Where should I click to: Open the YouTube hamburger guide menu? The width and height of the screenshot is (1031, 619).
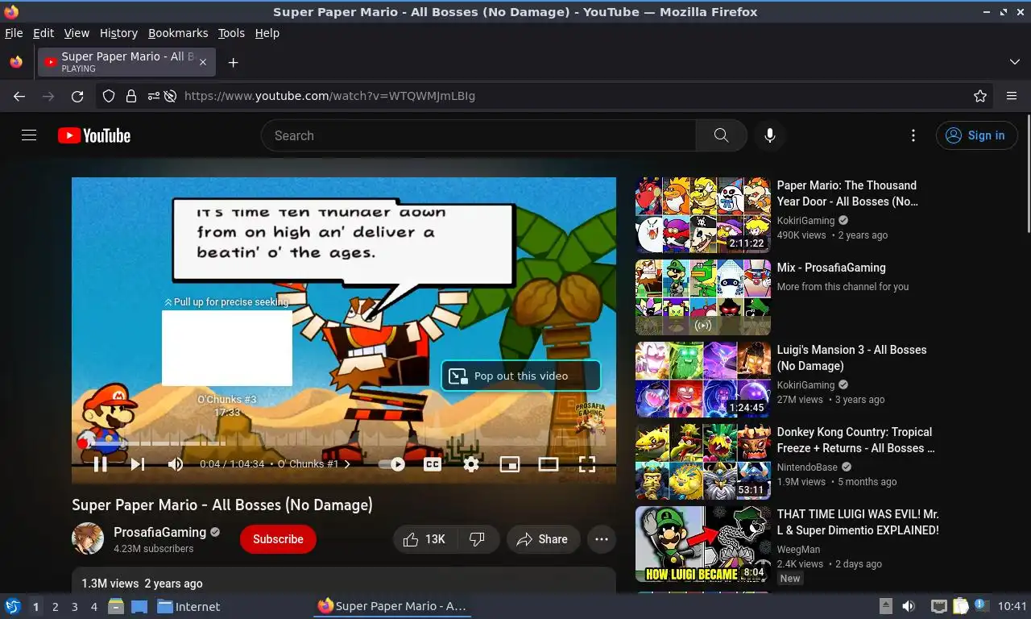(29, 135)
